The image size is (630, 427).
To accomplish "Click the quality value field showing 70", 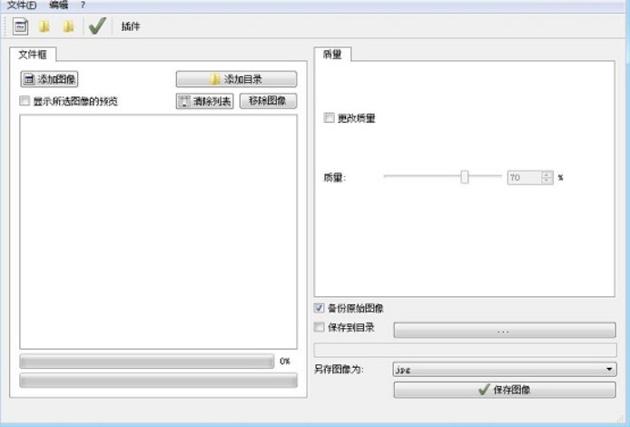I will point(525,177).
